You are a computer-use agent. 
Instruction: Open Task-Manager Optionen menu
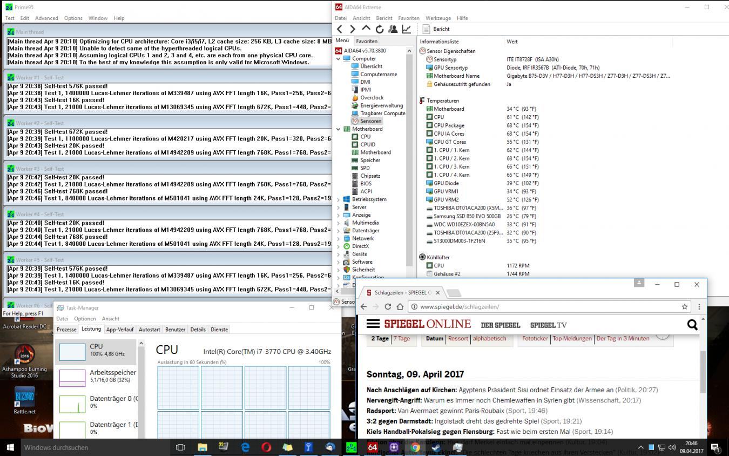tap(85, 319)
